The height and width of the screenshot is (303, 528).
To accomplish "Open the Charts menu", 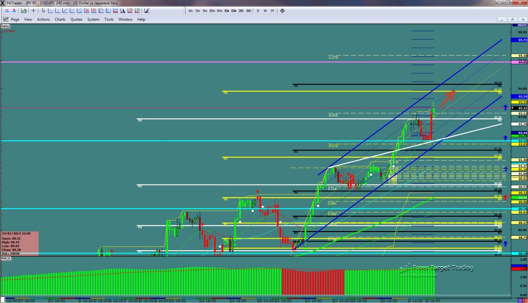I will (x=60, y=20).
